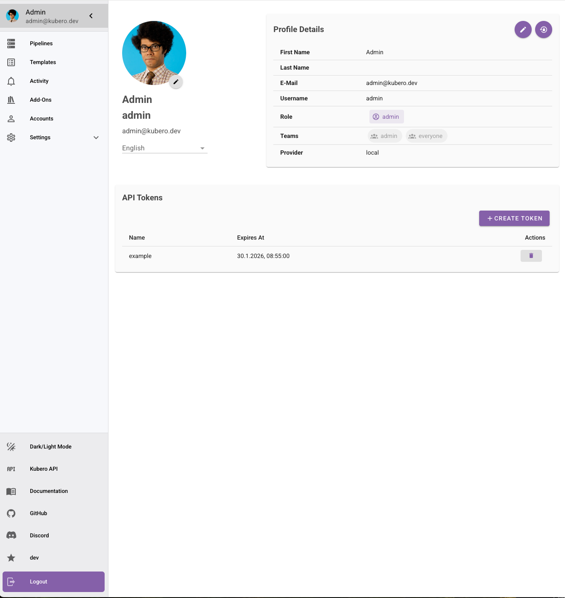The height and width of the screenshot is (598, 565).
Task: Expand the Settings submenu chevron
Action: pos(96,138)
